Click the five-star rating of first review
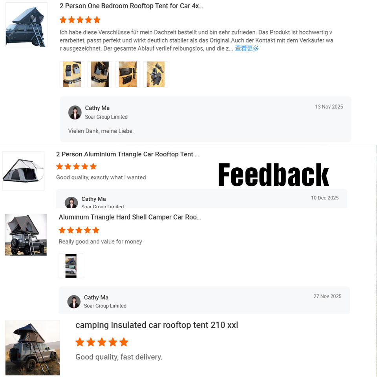This screenshot has height=377, width=377. 80,20
